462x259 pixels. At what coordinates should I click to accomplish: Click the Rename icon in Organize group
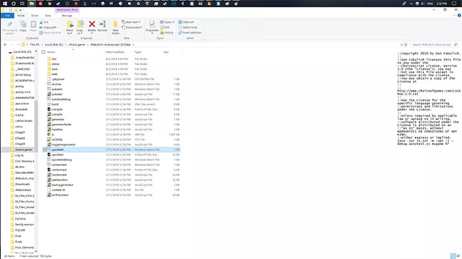[102, 24]
